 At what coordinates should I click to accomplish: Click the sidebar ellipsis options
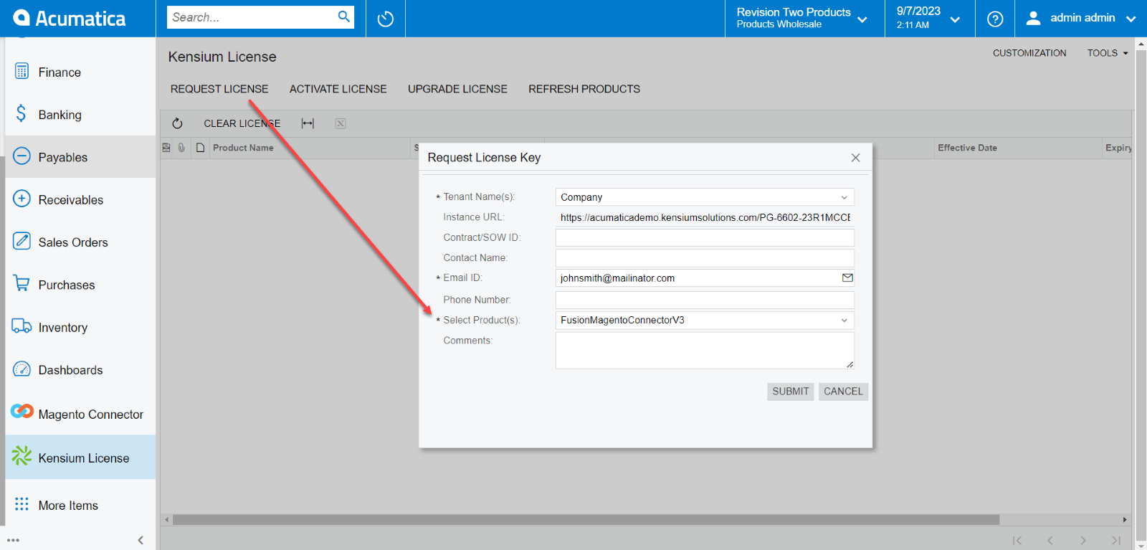13,540
